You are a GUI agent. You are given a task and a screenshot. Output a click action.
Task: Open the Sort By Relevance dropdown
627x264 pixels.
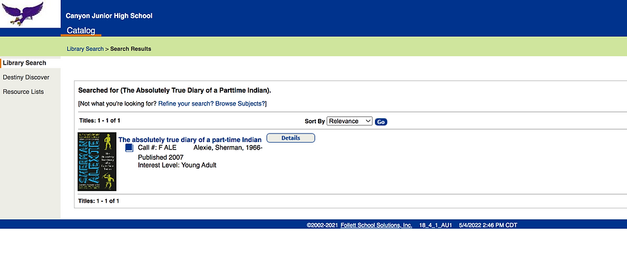tap(349, 121)
